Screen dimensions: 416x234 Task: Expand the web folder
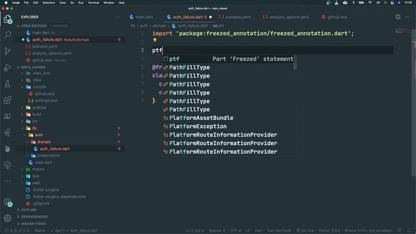point(36,183)
